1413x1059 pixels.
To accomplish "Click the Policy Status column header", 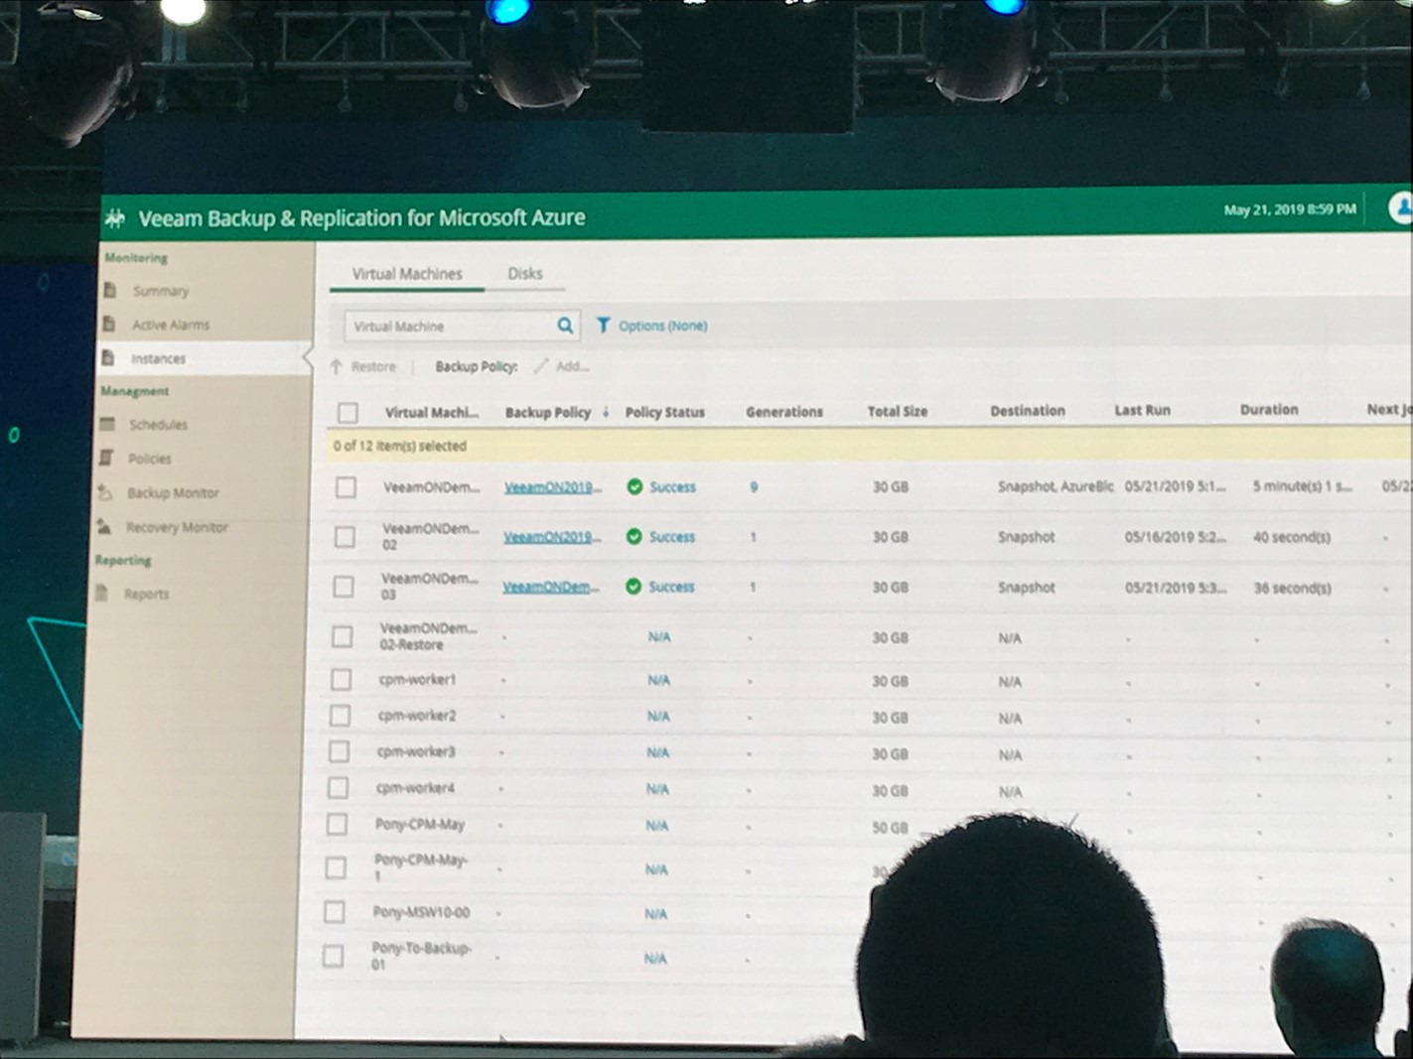I will click(664, 412).
